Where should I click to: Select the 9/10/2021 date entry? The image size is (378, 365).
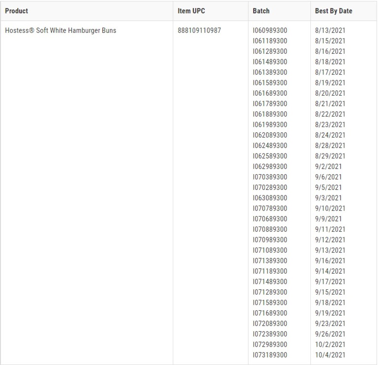coord(330,208)
